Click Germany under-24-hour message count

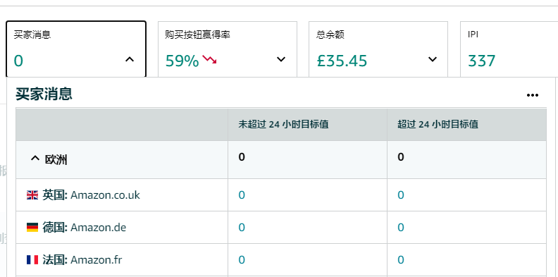click(242, 228)
